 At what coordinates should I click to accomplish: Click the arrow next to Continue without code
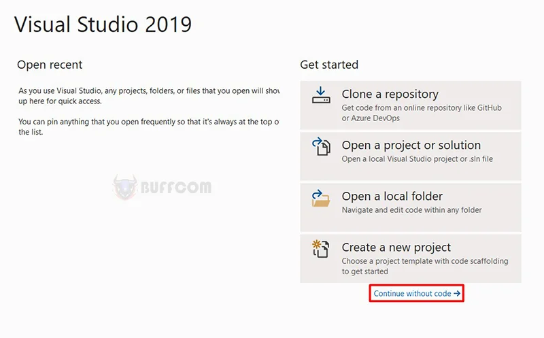(457, 294)
